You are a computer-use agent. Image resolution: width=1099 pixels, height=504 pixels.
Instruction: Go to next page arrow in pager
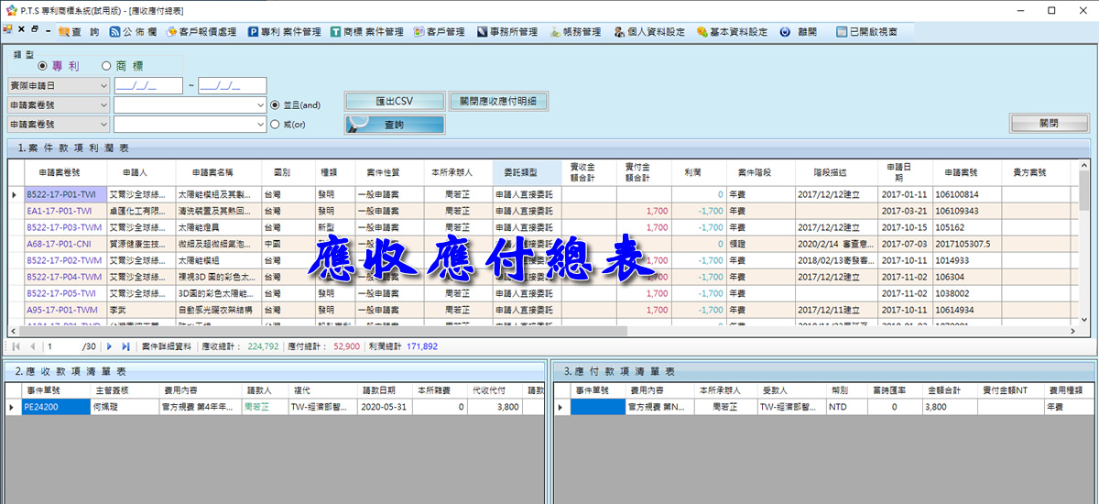click(109, 346)
